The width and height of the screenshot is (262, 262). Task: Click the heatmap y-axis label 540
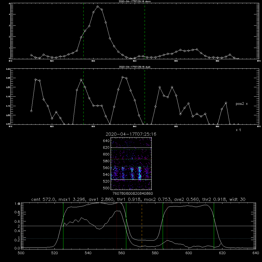pos(106,174)
